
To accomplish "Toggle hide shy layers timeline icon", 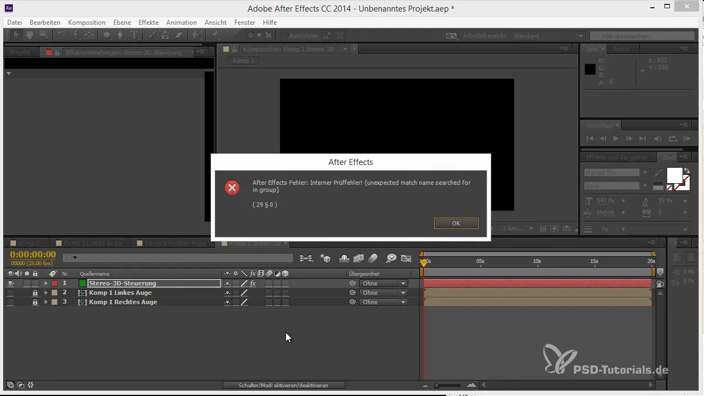I will (344, 258).
